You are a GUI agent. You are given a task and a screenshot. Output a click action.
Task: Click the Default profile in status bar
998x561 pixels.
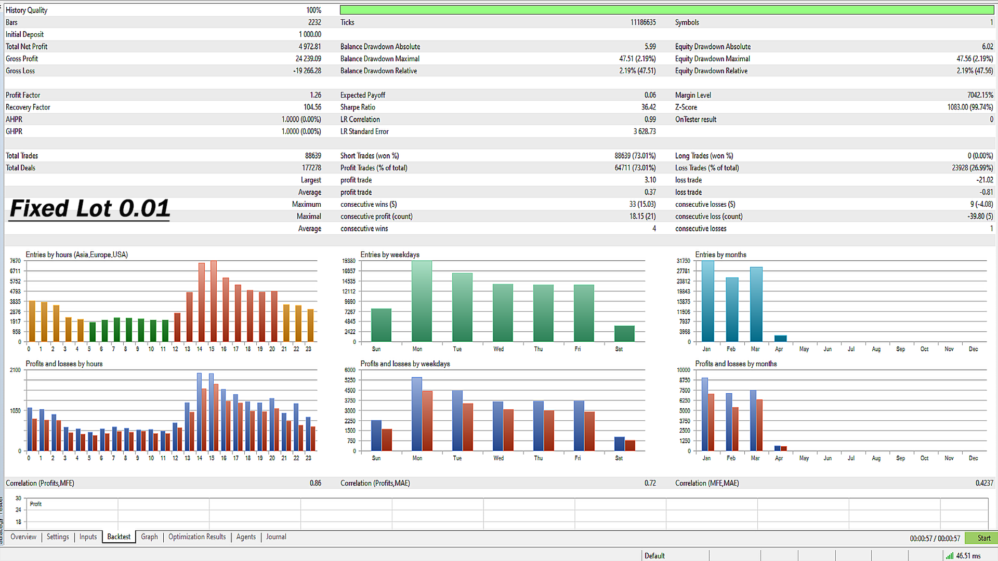click(654, 556)
